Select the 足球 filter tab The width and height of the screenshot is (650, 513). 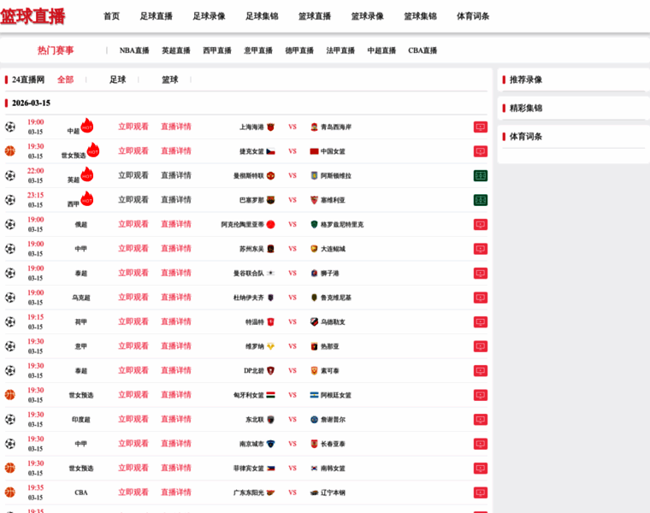117,80
